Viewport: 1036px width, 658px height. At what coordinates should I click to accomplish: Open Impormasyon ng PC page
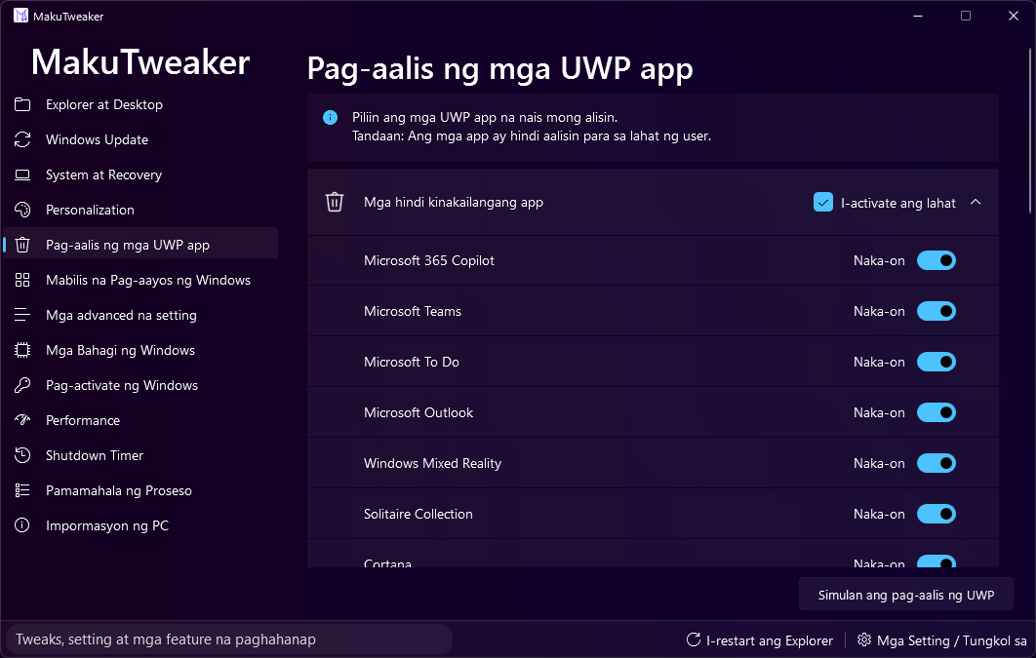[140, 525]
